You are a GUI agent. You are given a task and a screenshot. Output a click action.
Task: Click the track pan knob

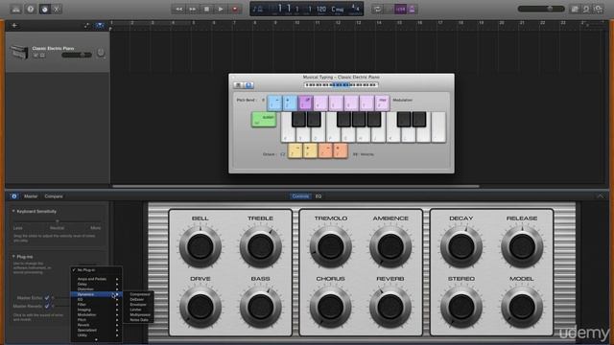click(101, 53)
